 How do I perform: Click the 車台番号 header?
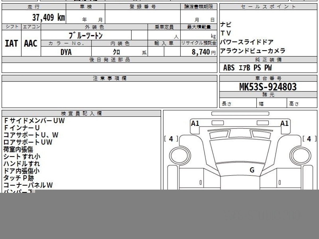[268, 78]
